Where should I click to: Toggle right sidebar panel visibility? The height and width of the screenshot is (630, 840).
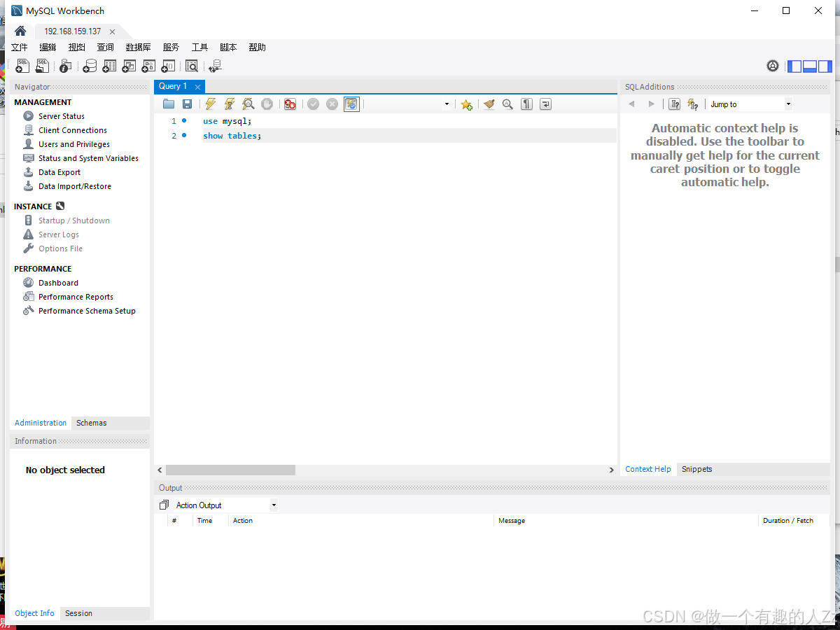tap(825, 66)
